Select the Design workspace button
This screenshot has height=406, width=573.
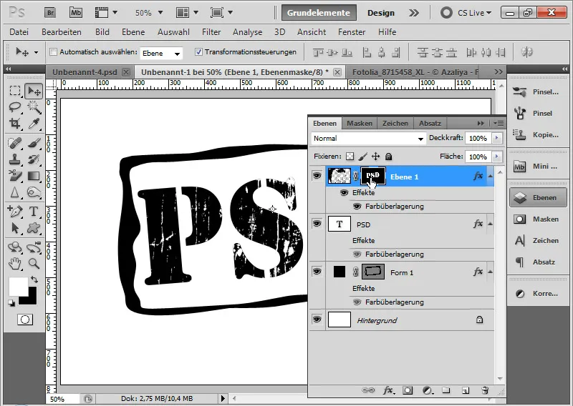381,13
